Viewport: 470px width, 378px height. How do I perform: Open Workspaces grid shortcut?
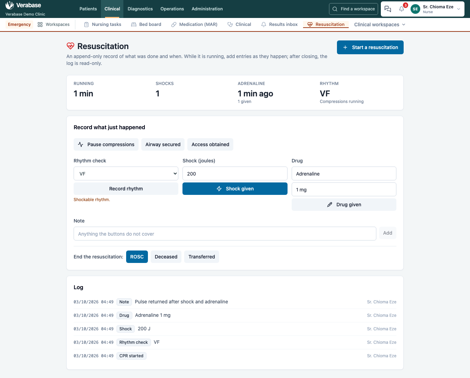(x=54, y=25)
